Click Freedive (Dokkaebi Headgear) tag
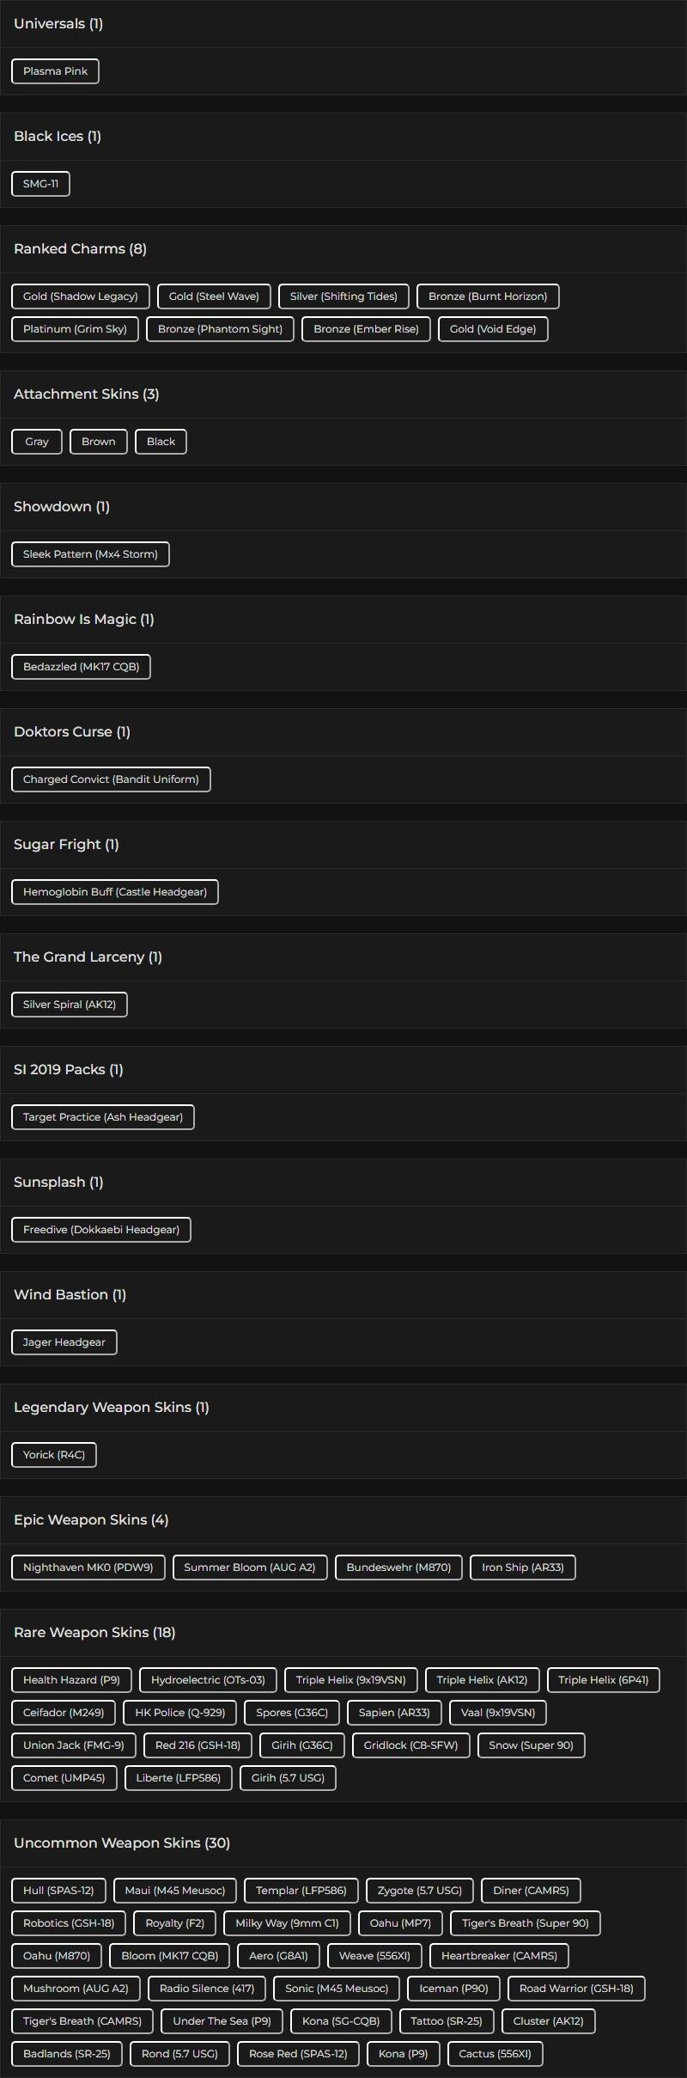 (101, 1230)
